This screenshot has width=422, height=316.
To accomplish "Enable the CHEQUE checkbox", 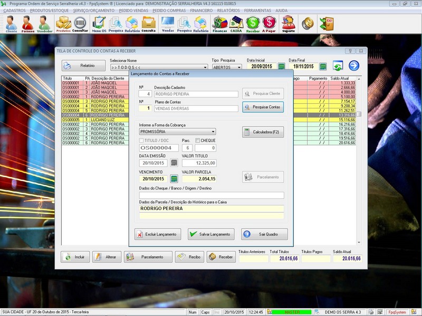I will [198, 141].
